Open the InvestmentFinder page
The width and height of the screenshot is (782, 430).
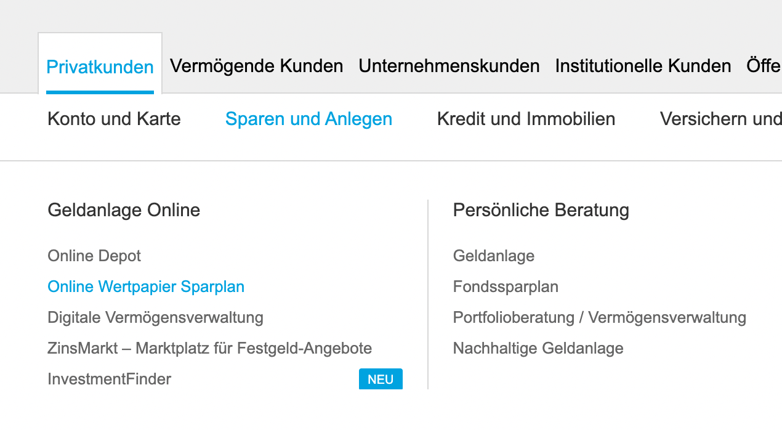coord(109,379)
